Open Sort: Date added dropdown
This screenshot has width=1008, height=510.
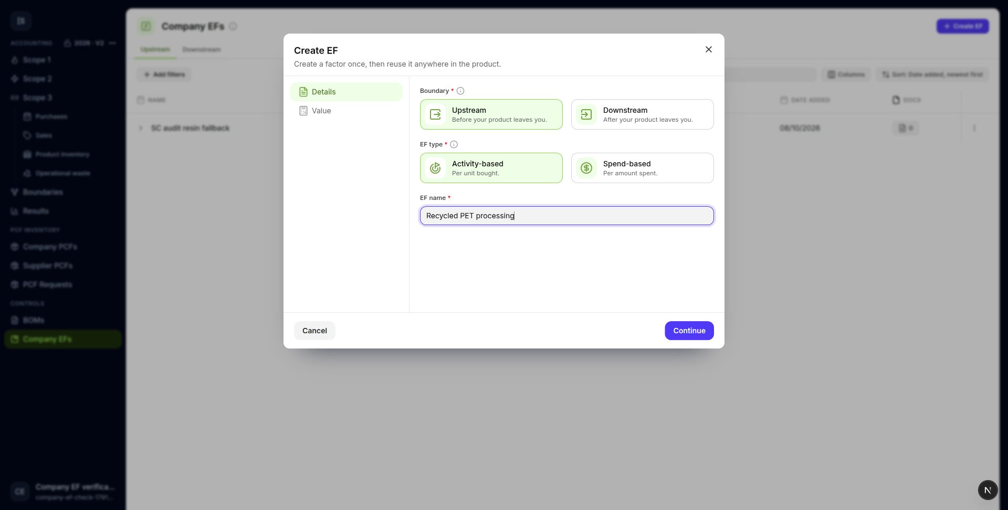tap(932, 75)
